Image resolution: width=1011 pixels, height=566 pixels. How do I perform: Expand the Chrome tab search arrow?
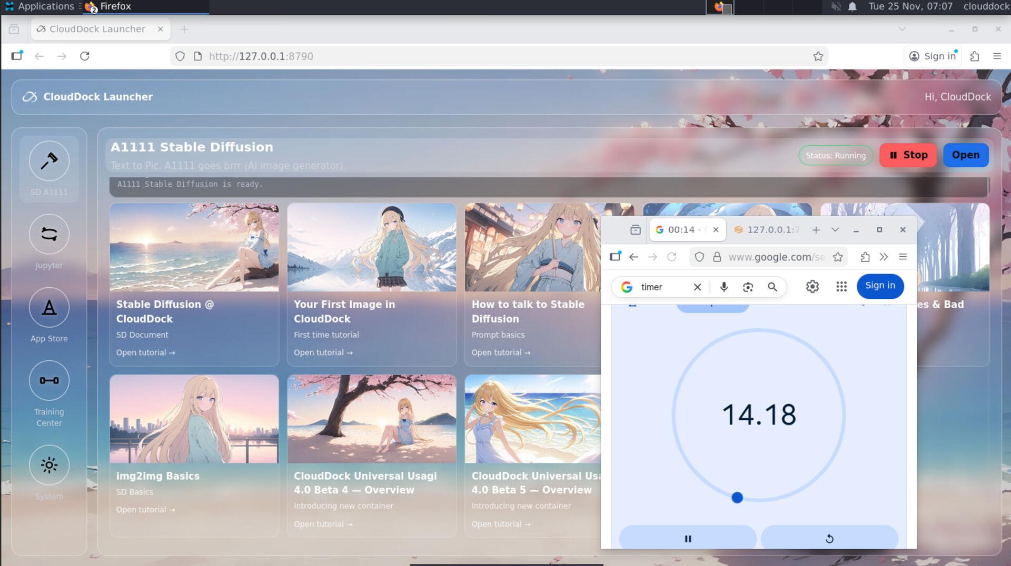(835, 230)
